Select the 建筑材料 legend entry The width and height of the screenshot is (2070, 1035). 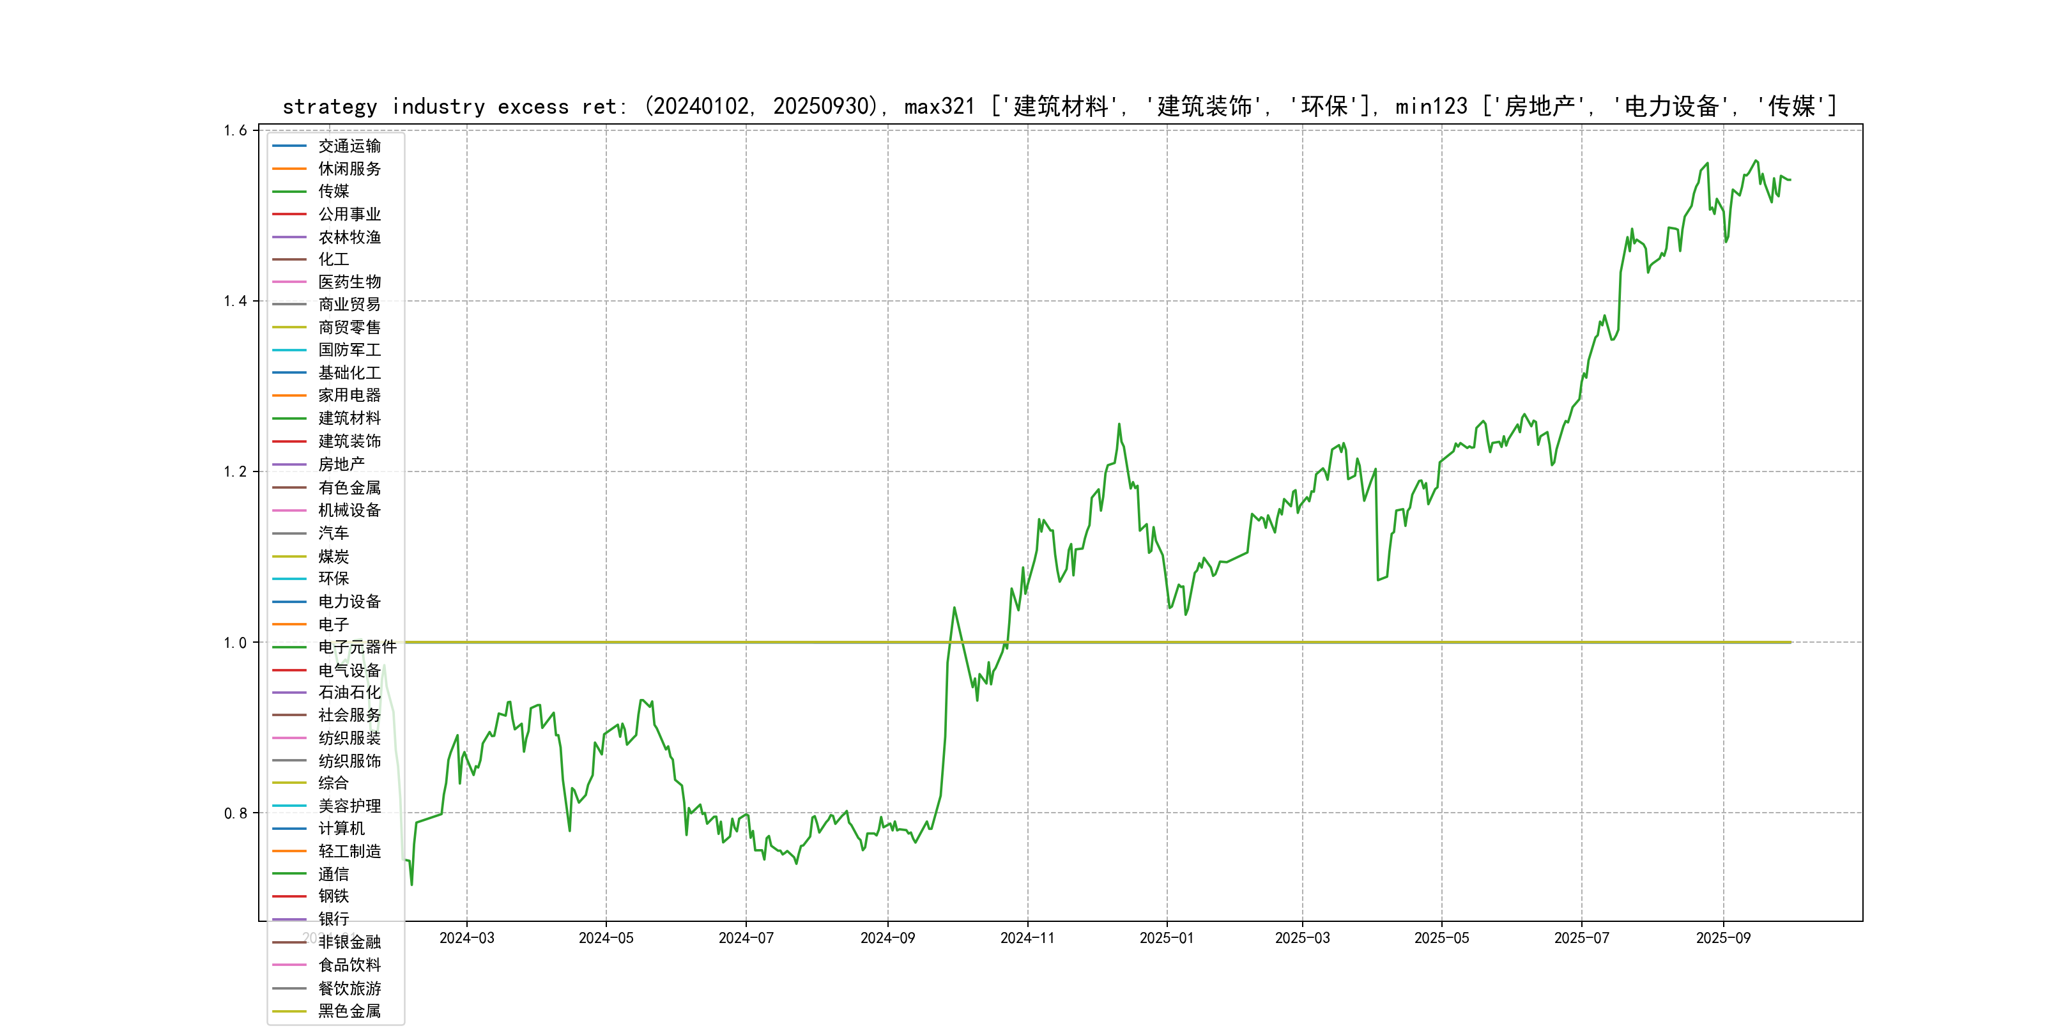click(x=349, y=418)
